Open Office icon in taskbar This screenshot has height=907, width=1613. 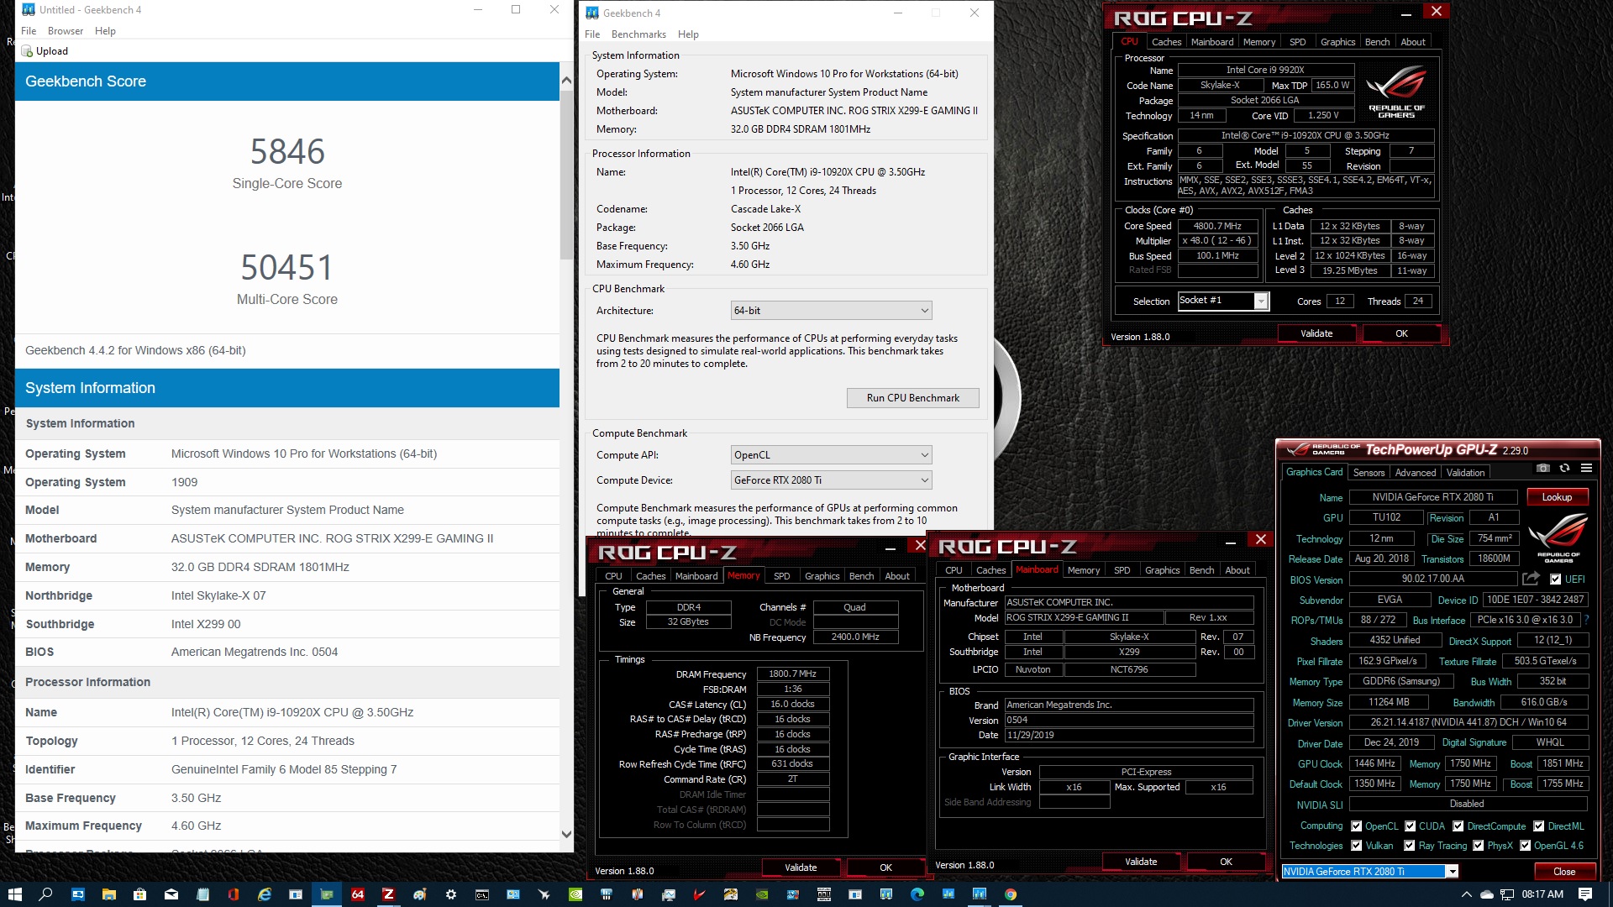pos(233,894)
